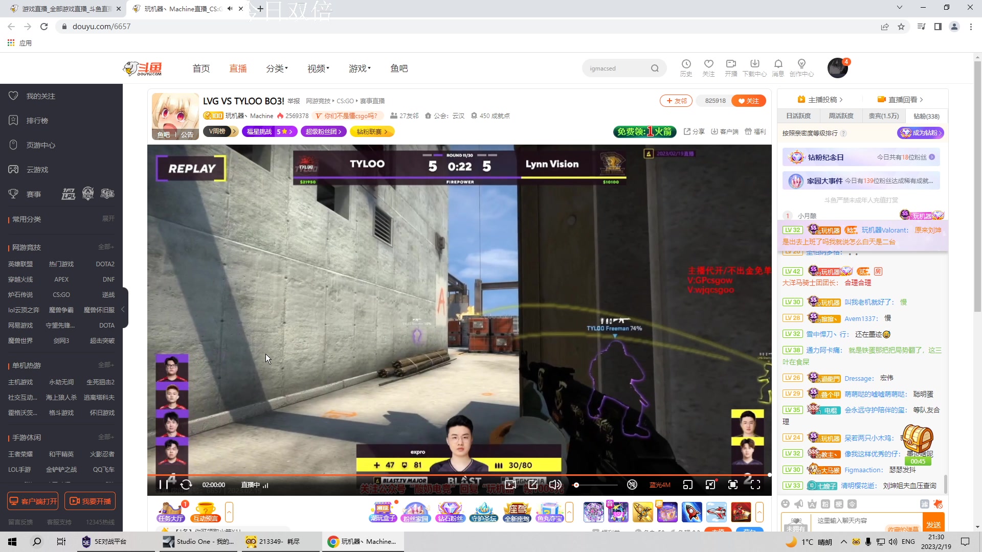This screenshot has width=982, height=552.
Task: Open 消息 notification bell
Action: coord(778,68)
